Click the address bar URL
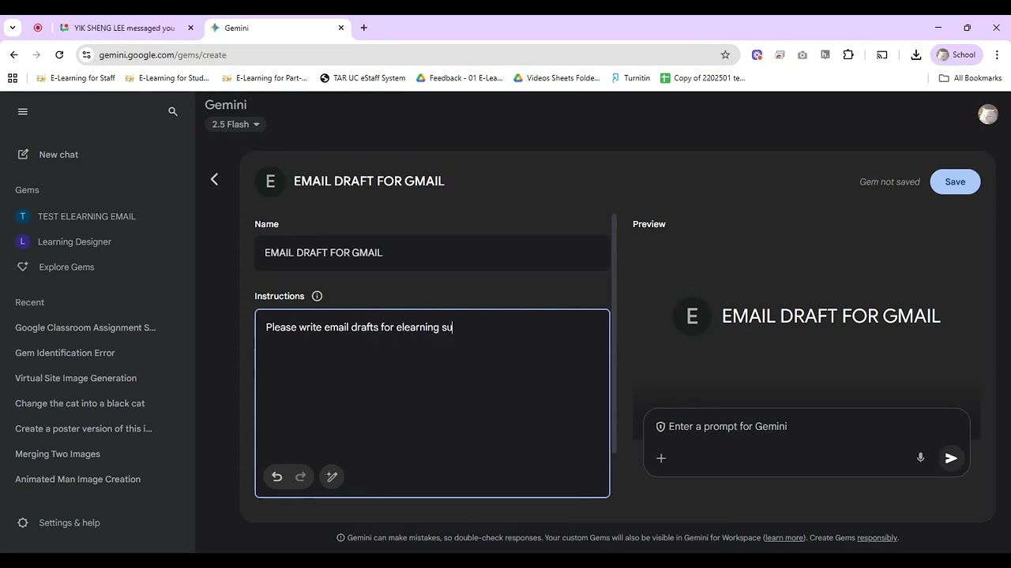 click(163, 55)
